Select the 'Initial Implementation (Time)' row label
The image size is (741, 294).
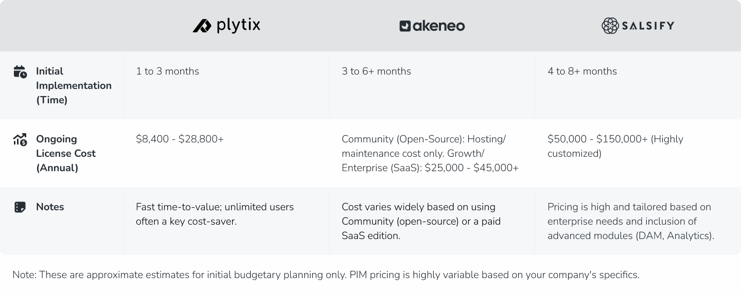coord(74,85)
